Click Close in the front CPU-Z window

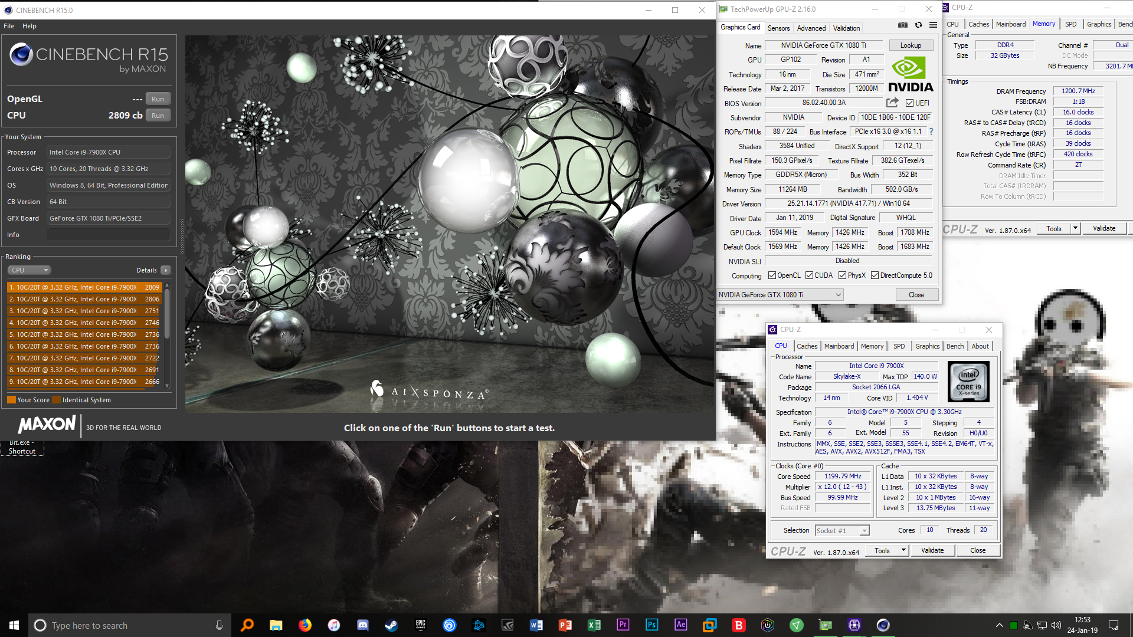[x=978, y=550]
